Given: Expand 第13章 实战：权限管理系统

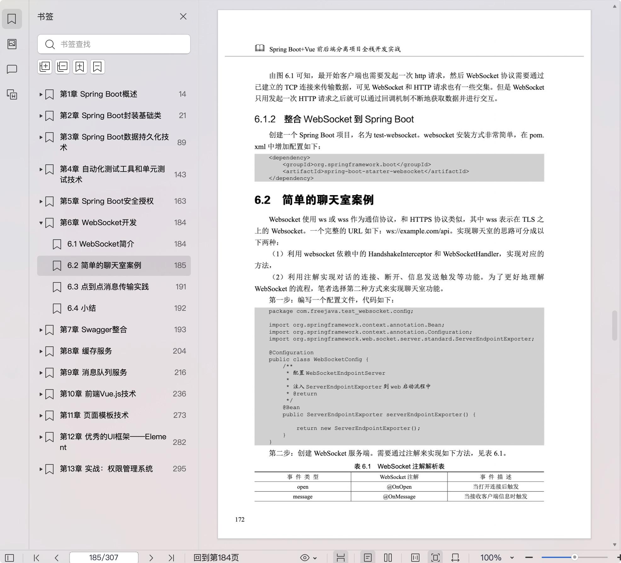Looking at the screenshot, I should point(41,469).
